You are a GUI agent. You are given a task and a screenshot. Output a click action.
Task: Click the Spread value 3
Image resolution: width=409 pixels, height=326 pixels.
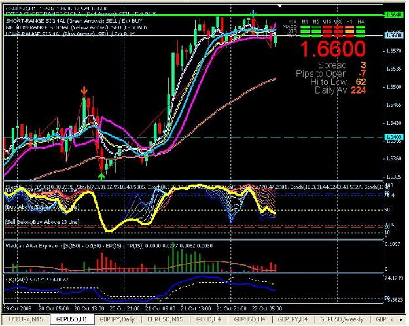[363, 65]
